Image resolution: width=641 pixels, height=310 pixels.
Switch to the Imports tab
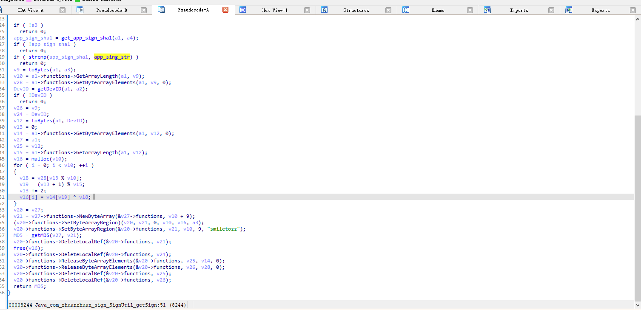click(519, 10)
